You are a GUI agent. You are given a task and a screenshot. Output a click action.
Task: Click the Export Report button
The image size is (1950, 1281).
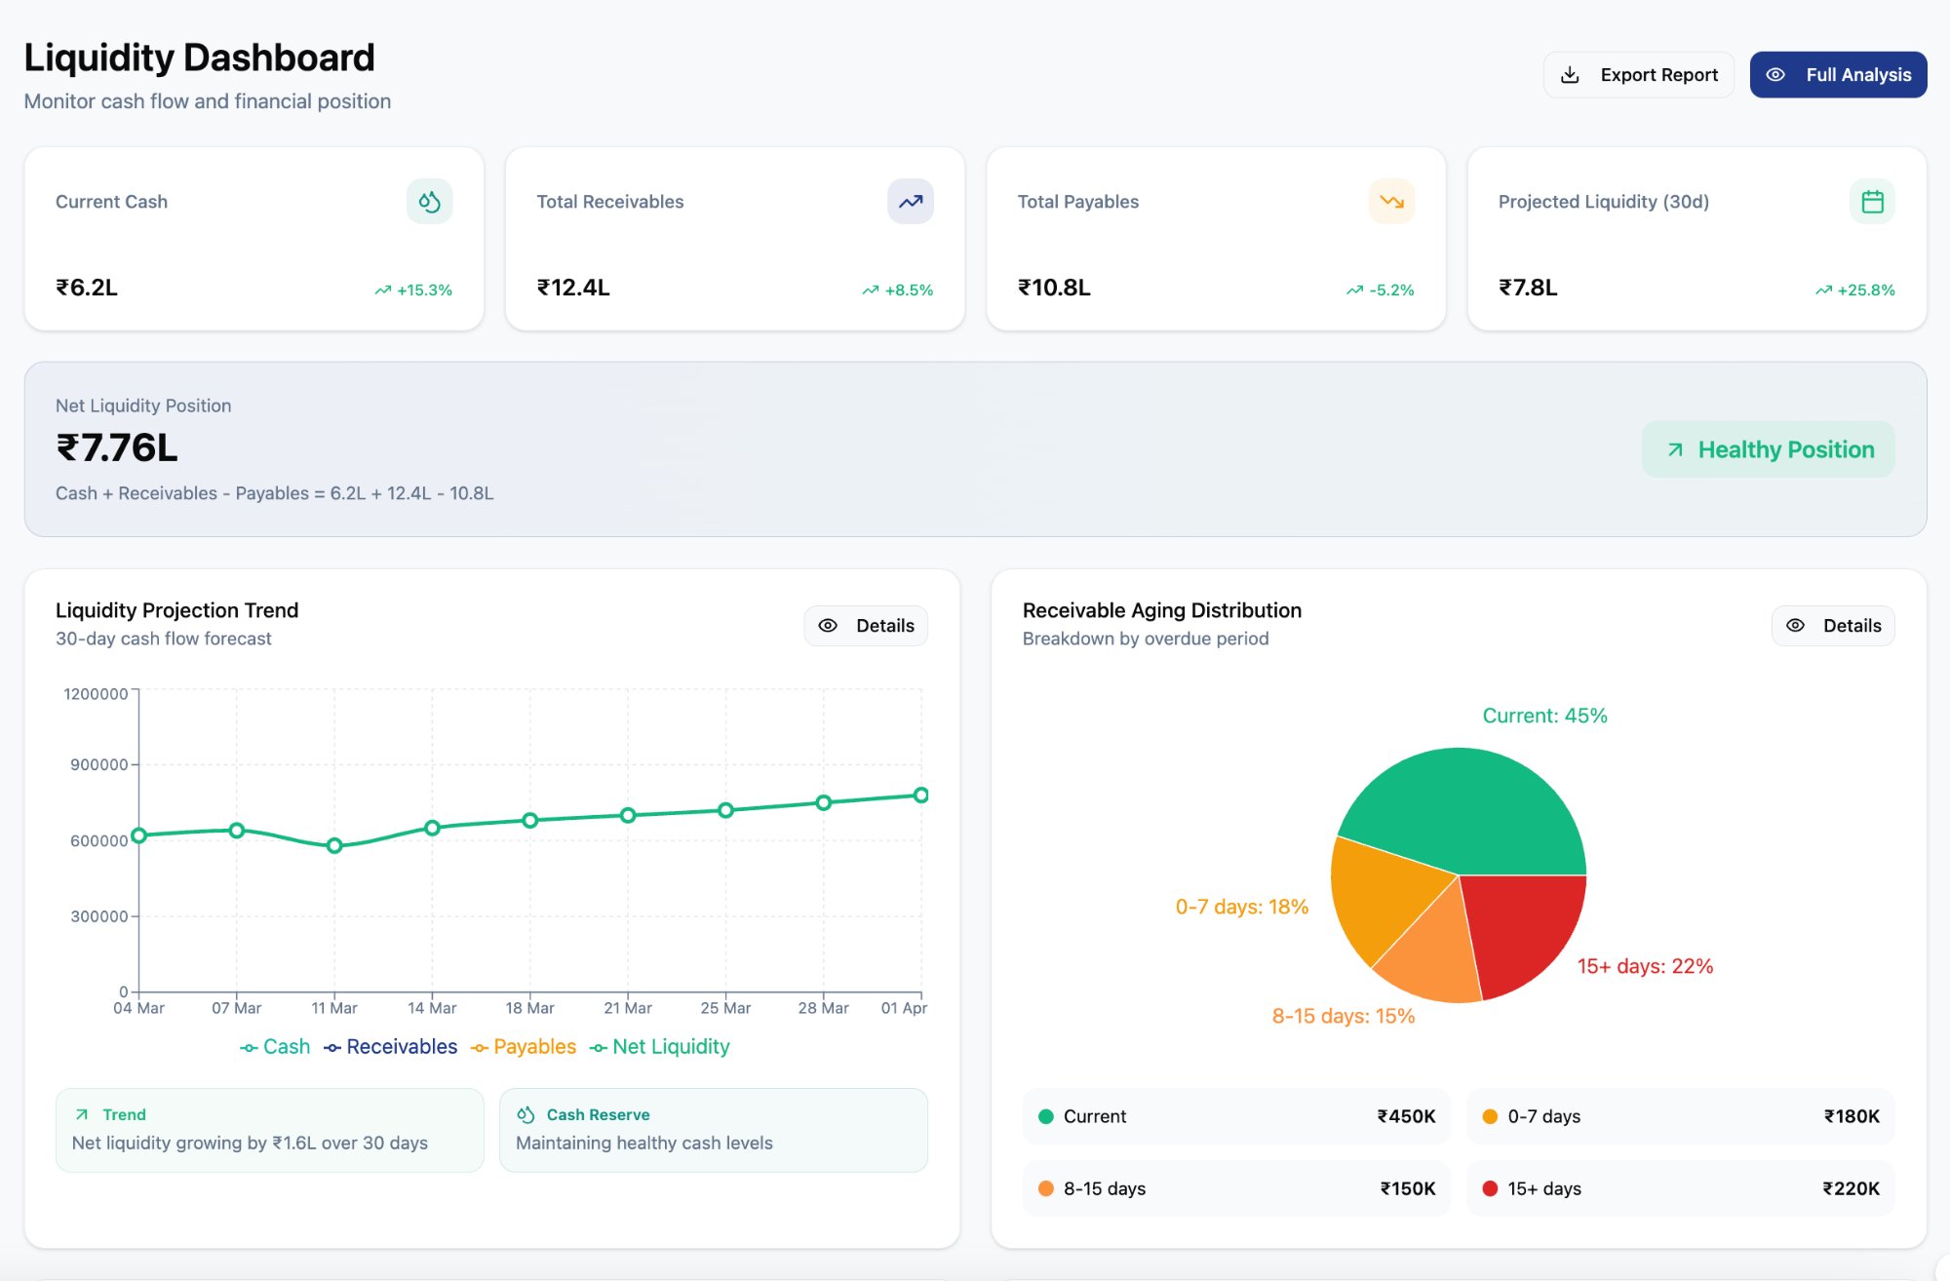coord(1638,73)
